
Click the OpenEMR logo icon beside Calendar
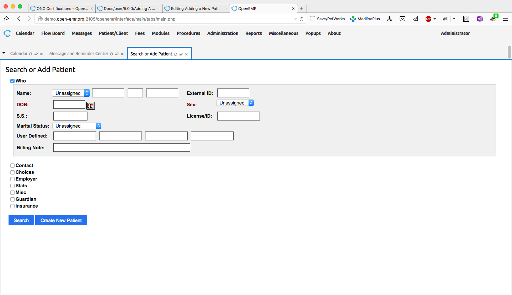(7, 33)
